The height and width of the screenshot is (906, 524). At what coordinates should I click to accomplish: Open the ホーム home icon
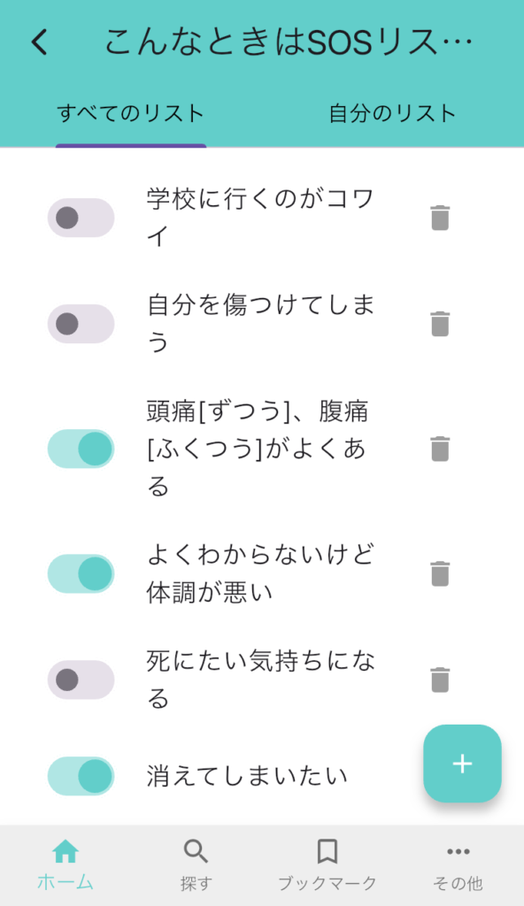coord(65,865)
